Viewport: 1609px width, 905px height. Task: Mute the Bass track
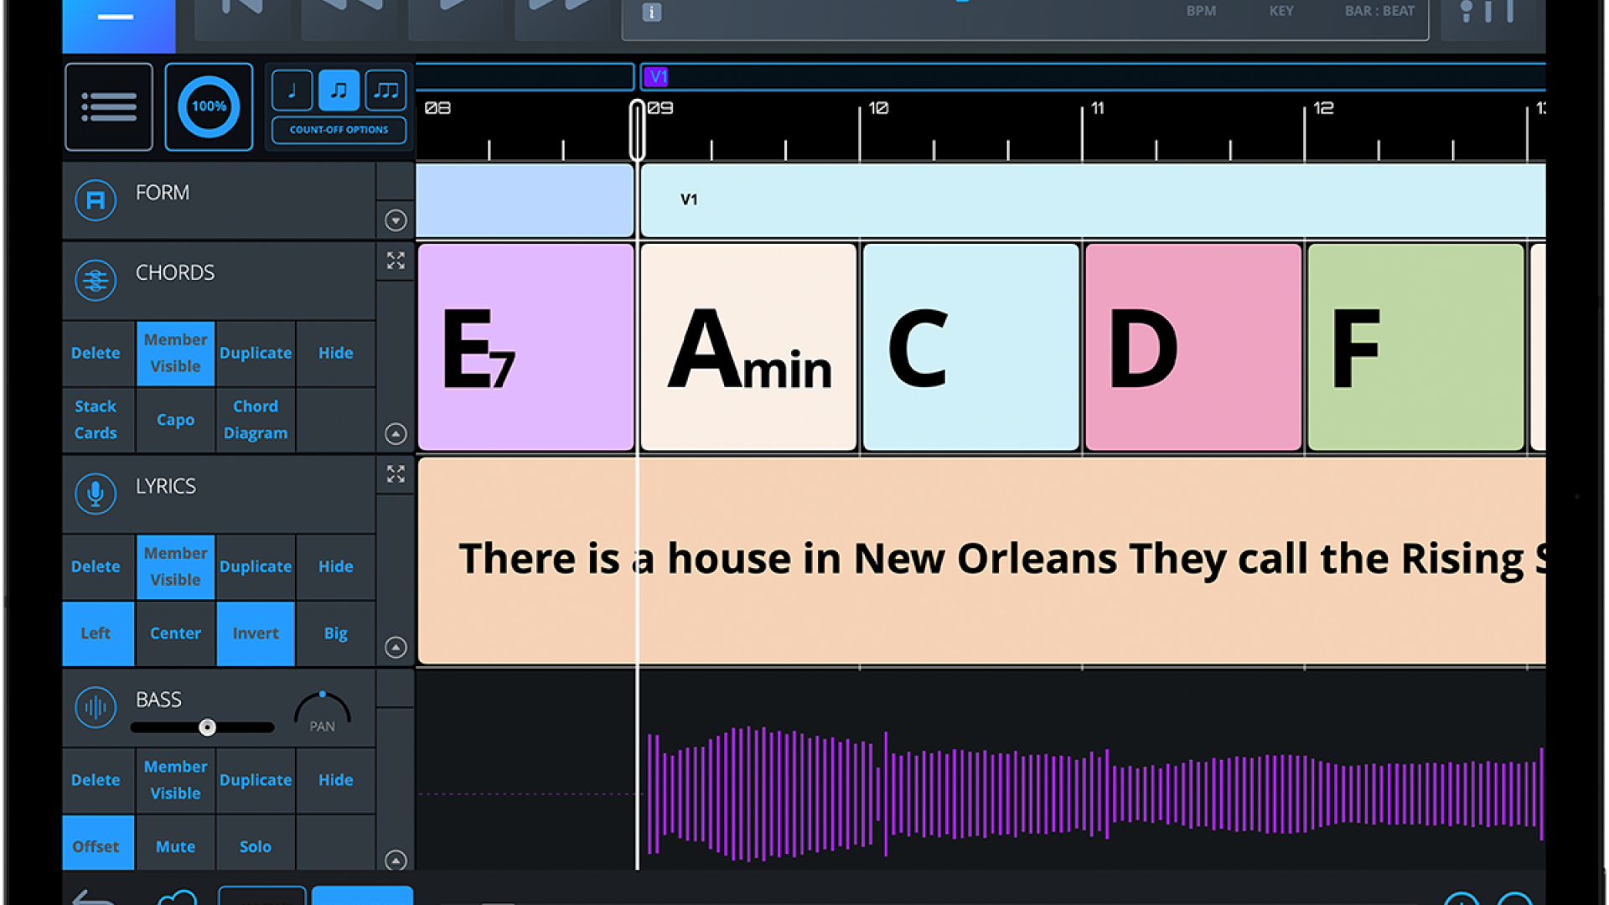175,846
